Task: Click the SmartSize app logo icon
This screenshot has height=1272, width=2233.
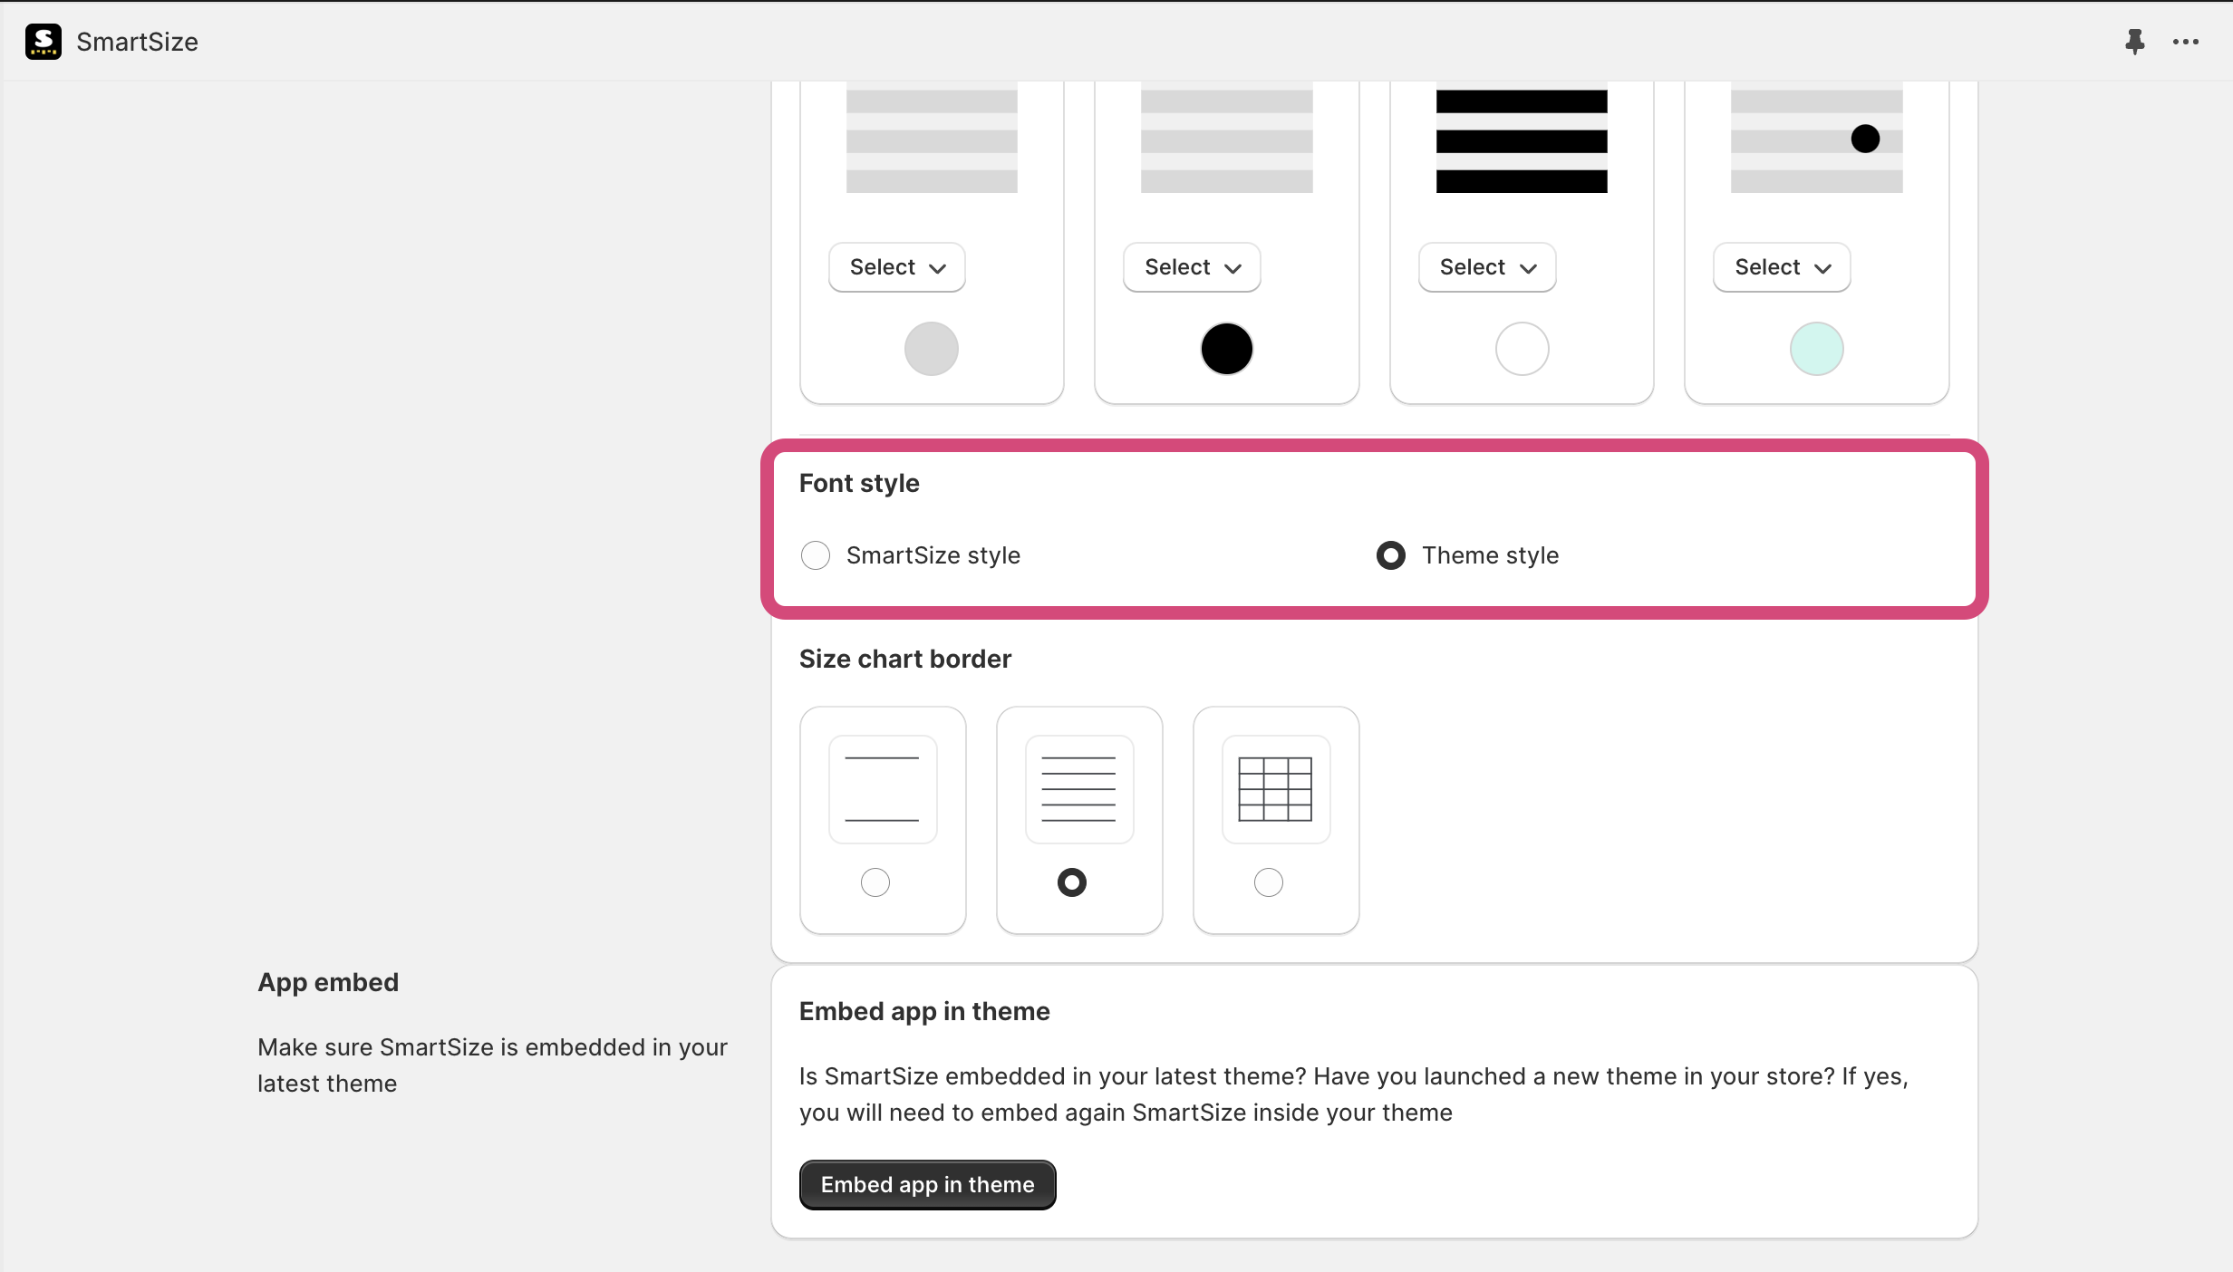Action: point(43,42)
